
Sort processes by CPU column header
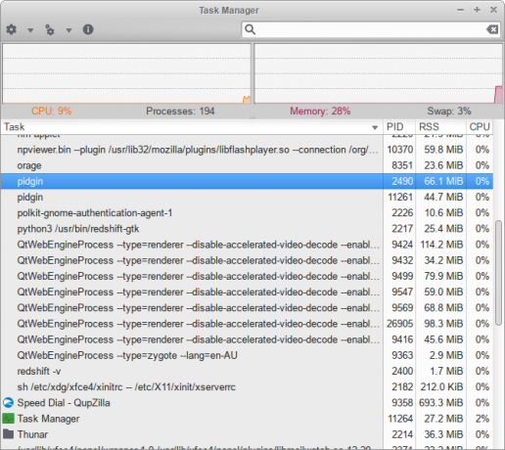click(x=480, y=127)
